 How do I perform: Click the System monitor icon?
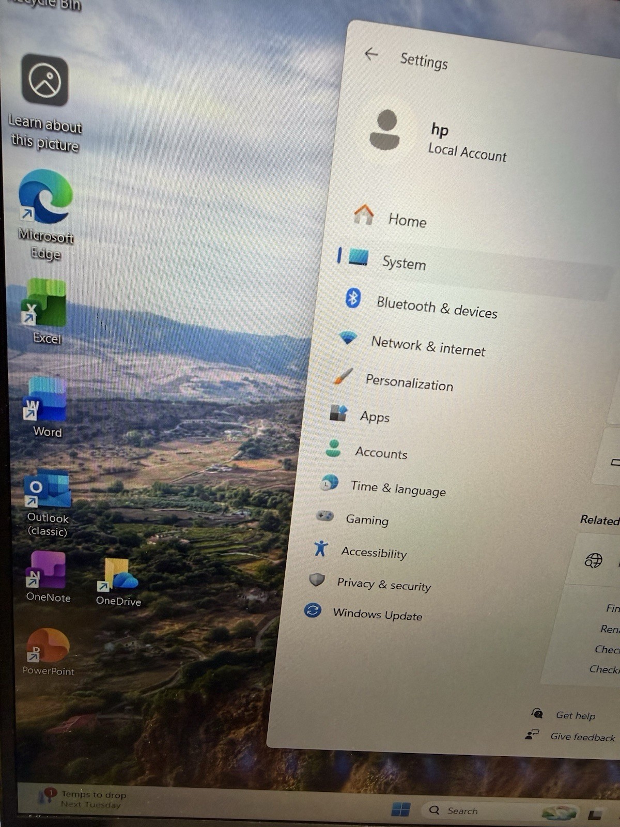click(x=358, y=256)
